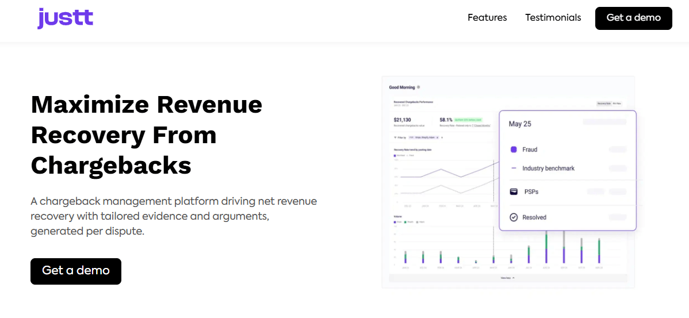Click the chargeback management platform description

[174, 216]
